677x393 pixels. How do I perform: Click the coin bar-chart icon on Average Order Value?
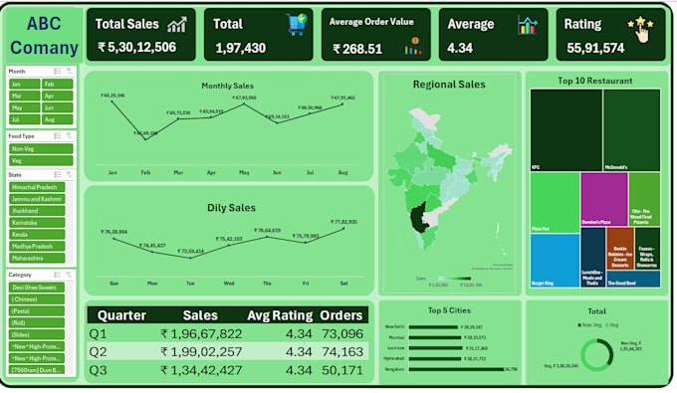413,46
